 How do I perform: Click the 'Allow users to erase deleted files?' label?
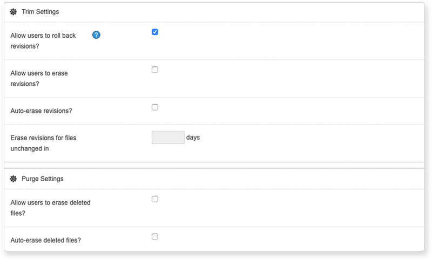[50, 208]
